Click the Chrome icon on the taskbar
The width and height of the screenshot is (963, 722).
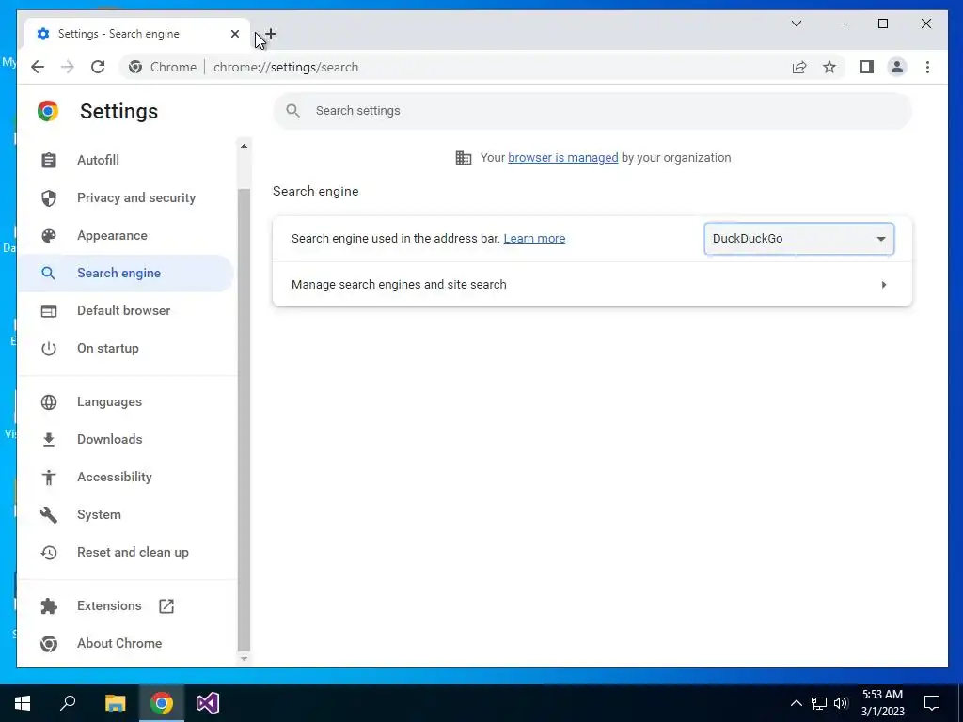click(162, 703)
